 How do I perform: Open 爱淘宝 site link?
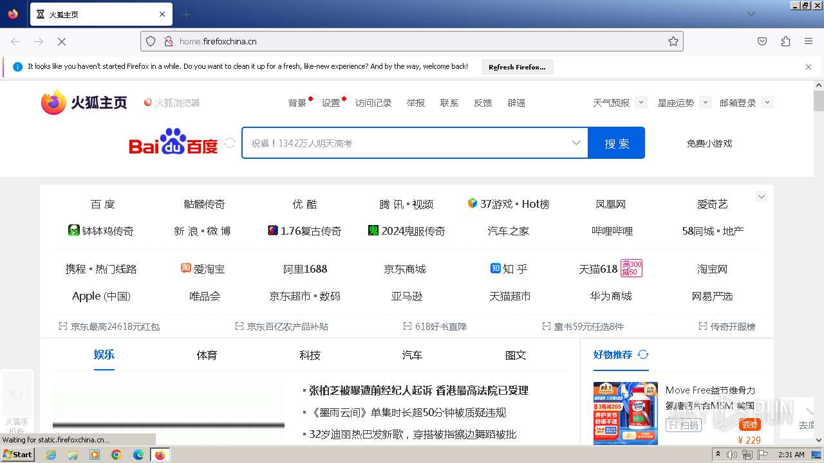click(203, 269)
